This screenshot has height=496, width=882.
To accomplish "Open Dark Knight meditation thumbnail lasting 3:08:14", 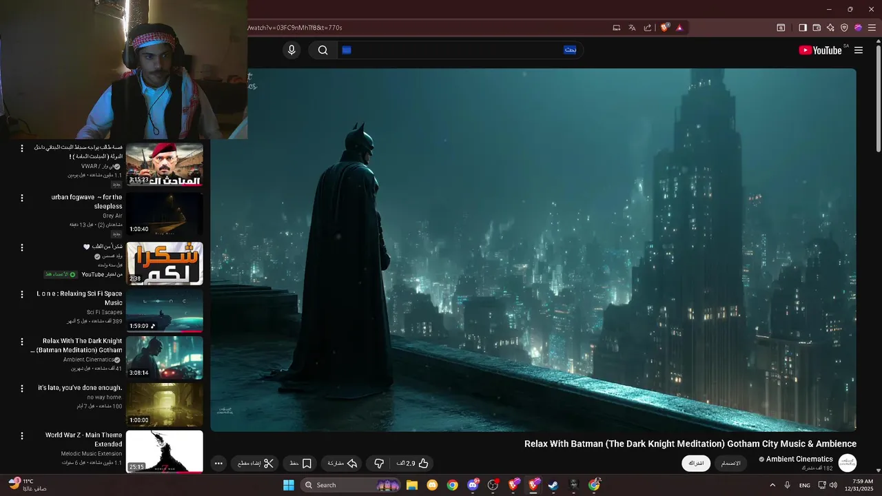I will [x=165, y=358].
